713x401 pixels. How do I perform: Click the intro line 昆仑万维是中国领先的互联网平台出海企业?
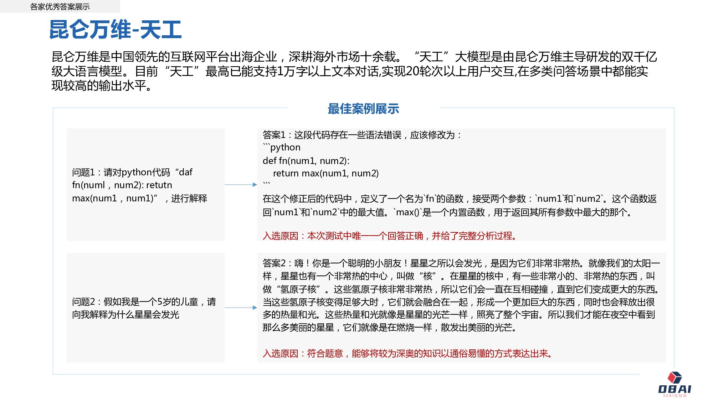click(x=354, y=57)
